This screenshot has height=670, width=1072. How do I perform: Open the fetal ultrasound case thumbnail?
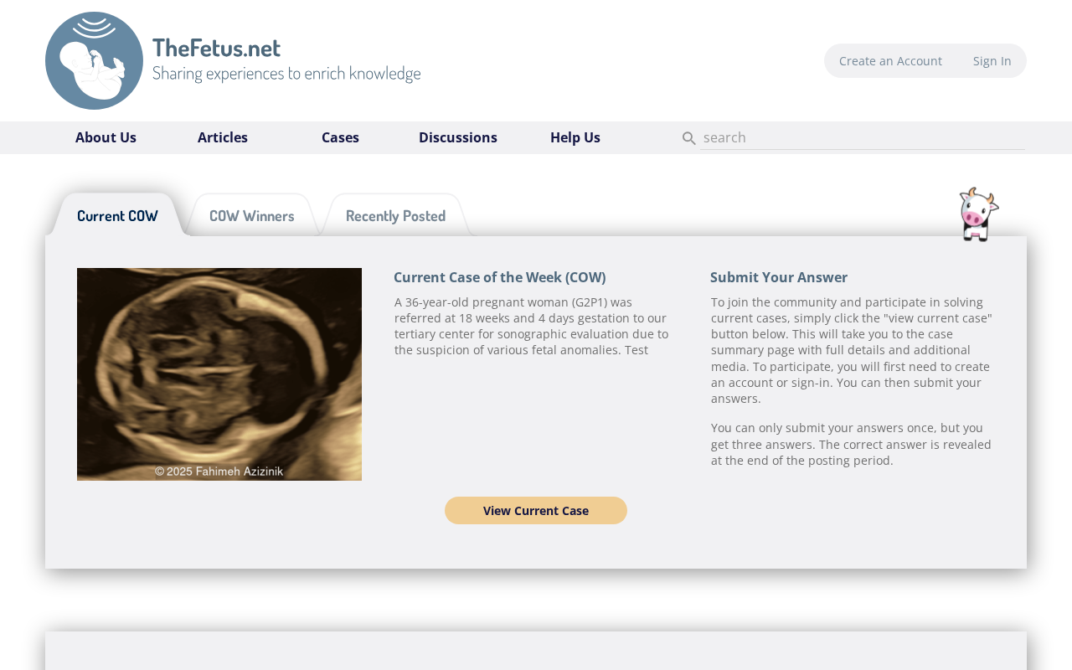pos(219,374)
